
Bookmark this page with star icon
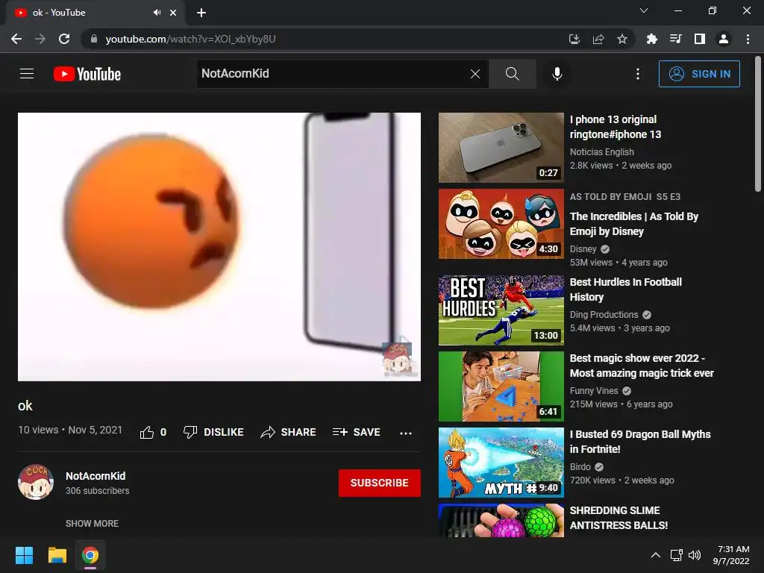coord(621,39)
